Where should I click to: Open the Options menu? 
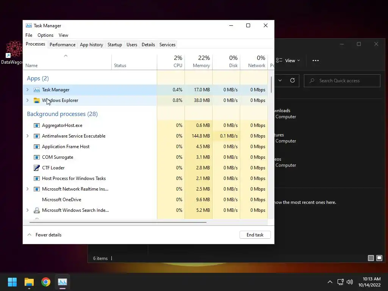45,35
